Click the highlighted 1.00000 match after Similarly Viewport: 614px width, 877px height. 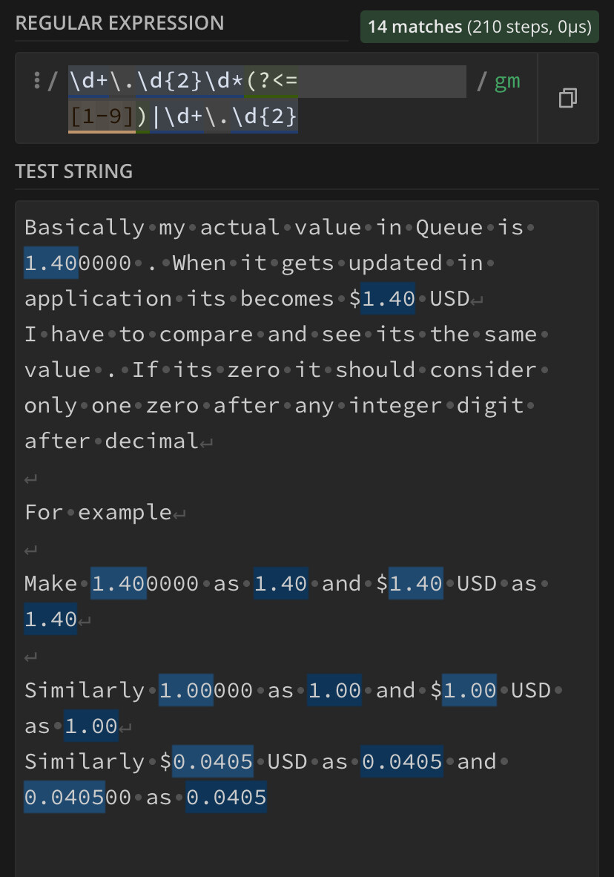185,690
